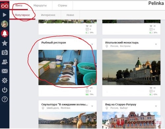Open the Рыбный ресторан title link
This screenshot has height=129, width=165.
click(x=54, y=43)
